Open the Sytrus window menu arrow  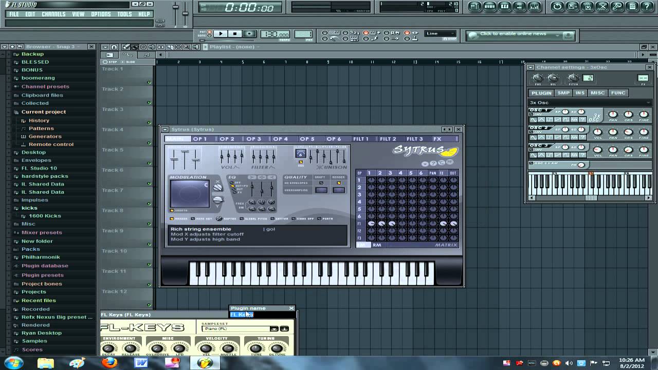(164, 129)
